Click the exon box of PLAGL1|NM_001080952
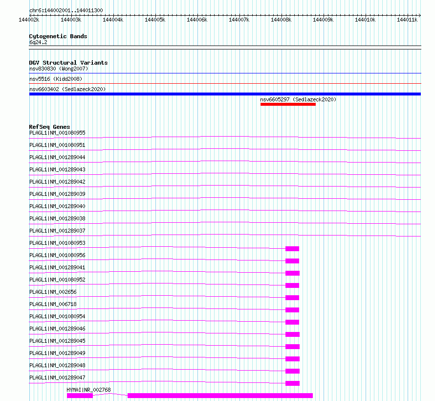 292,285
